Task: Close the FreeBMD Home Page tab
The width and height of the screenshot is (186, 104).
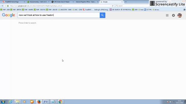Action: point(24,2)
